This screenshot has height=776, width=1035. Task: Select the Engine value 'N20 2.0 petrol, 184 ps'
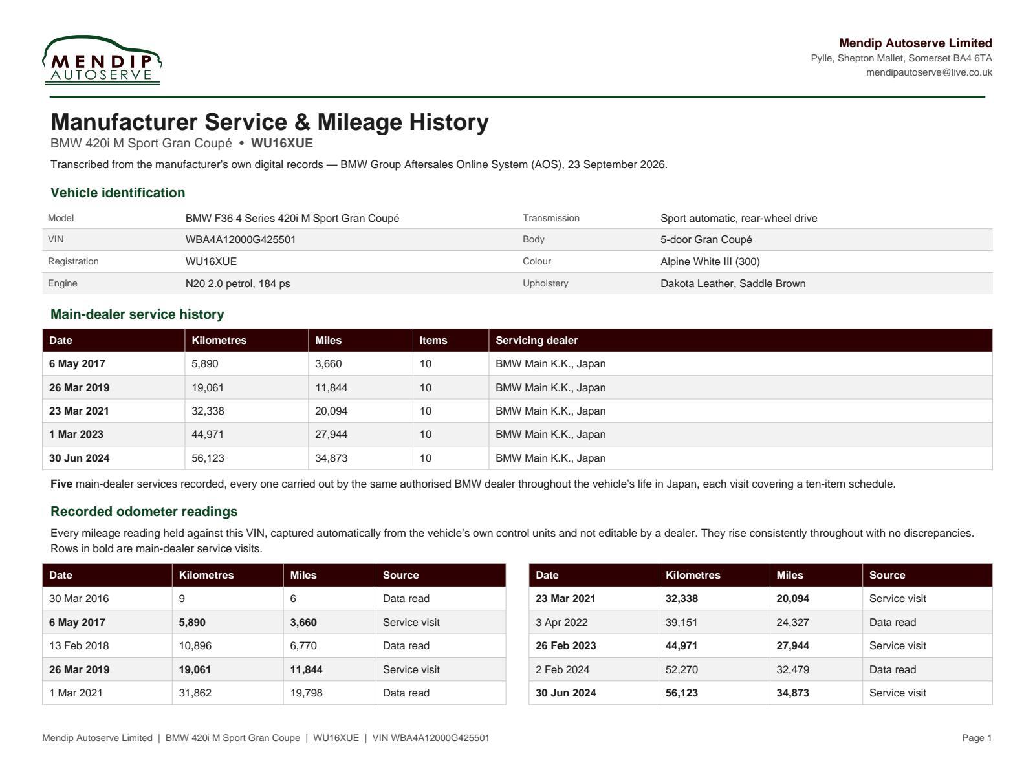tap(238, 284)
